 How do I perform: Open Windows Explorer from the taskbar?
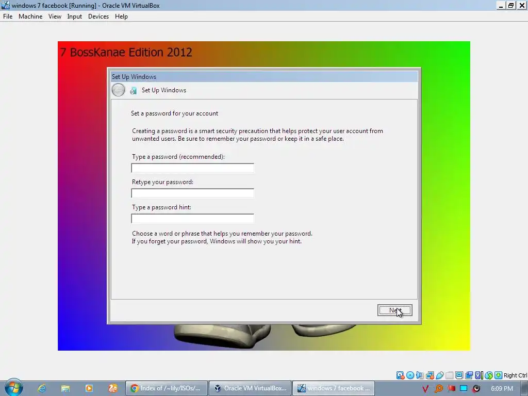pyautogui.click(x=65, y=388)
